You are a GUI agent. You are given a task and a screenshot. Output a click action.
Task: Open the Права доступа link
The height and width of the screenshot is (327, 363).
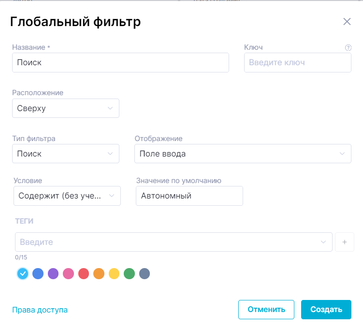click(40, 310)
